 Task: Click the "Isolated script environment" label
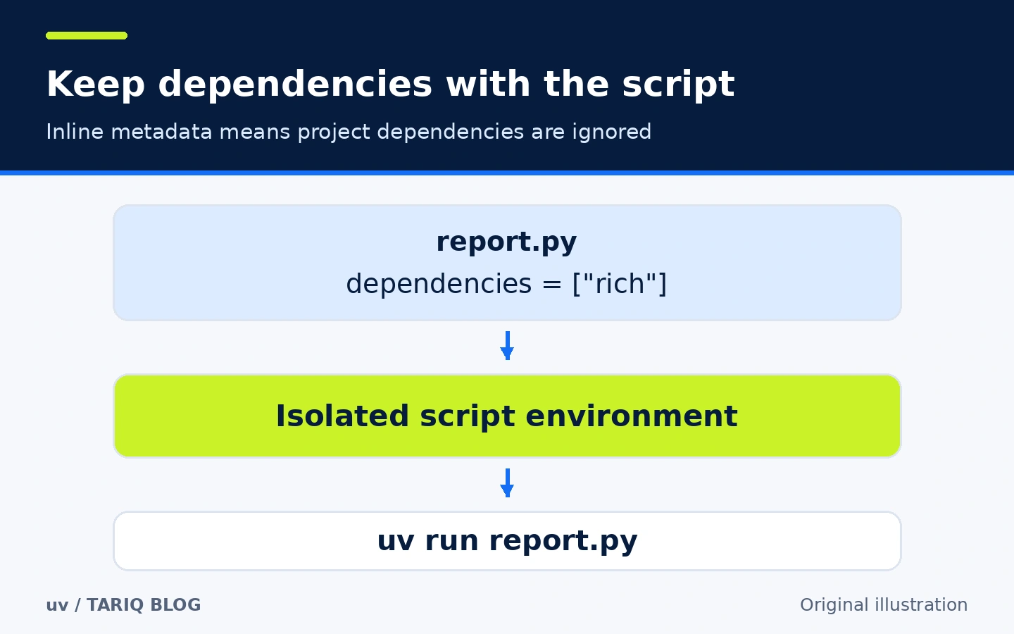pos(507,416)
